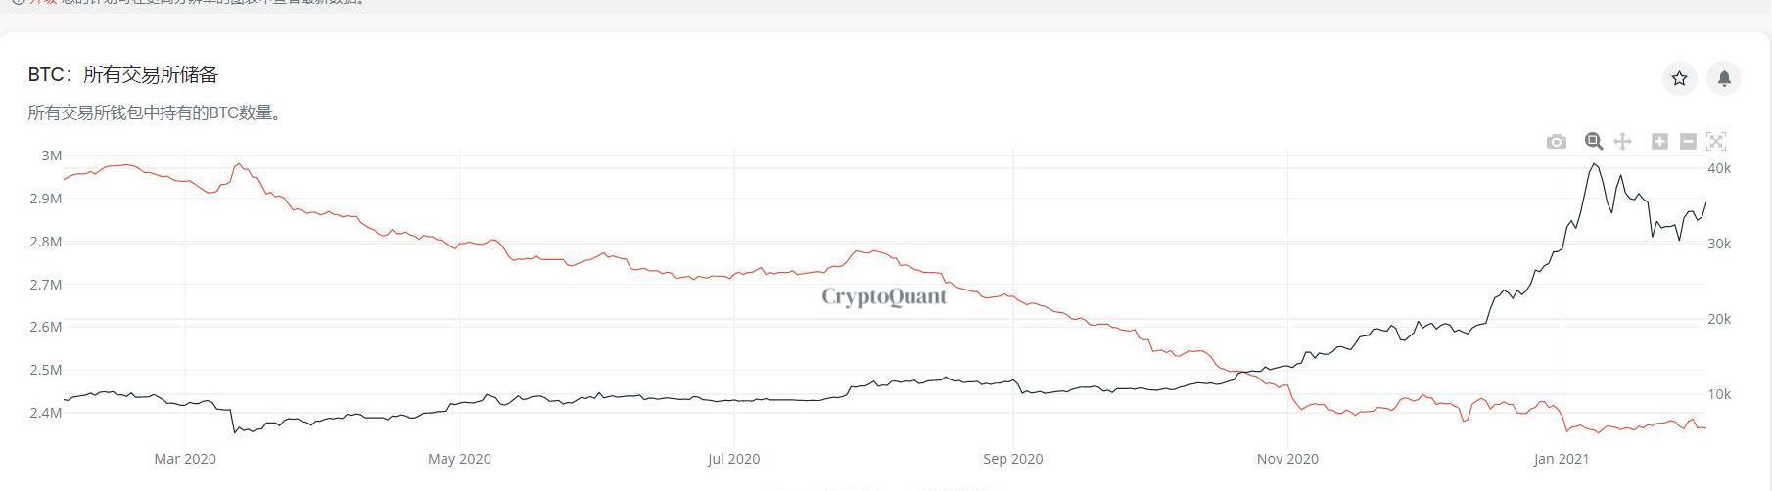The width and height of the screenshot is (1772, 491).
Task: Click the "40k" right price axis label
Action: tap(1719, 168)
